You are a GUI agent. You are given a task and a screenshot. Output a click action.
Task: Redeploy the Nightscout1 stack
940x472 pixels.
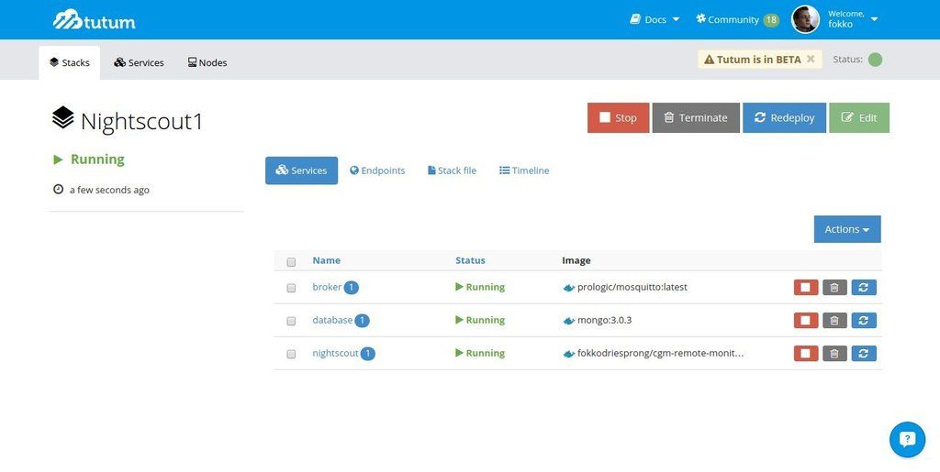(x=784, y=118)
